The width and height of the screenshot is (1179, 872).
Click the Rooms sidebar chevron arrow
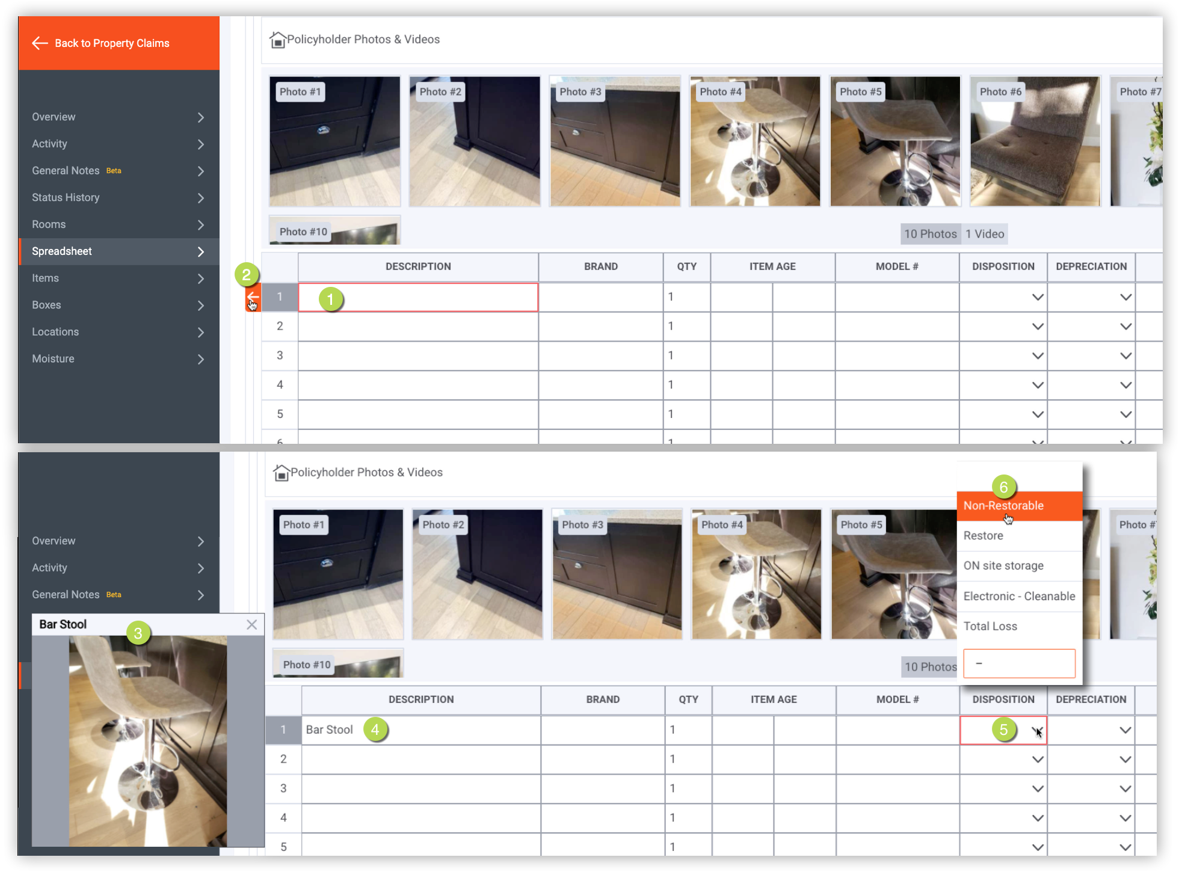click(201, 225)
